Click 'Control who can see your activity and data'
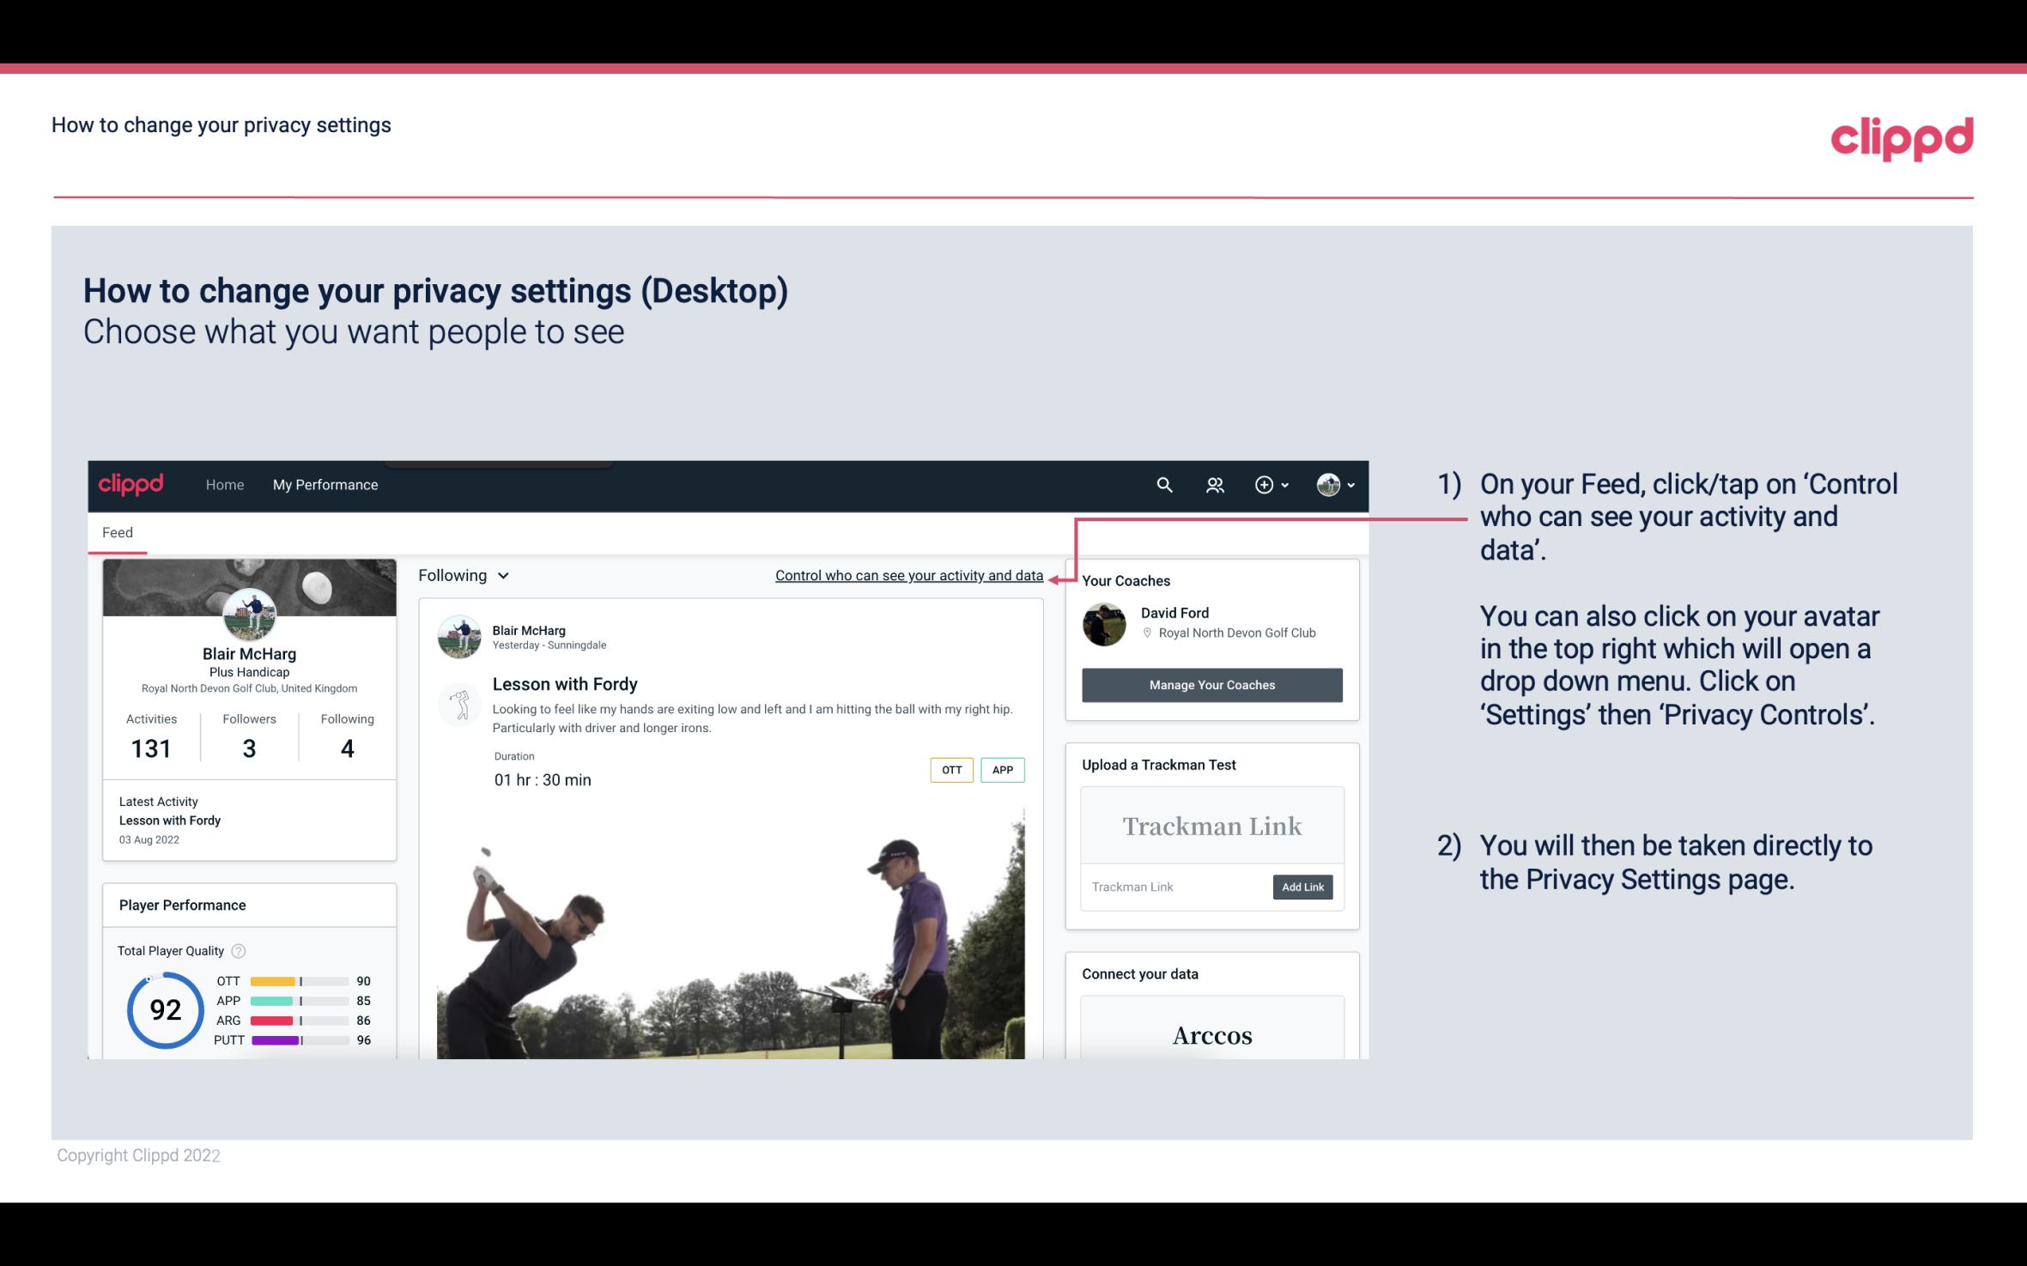2027x1266 pixels. point(908,575)
